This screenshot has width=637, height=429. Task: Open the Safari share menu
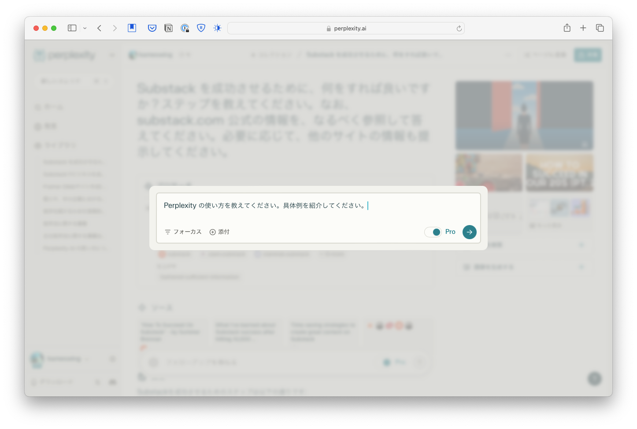[x=567, y=28]
